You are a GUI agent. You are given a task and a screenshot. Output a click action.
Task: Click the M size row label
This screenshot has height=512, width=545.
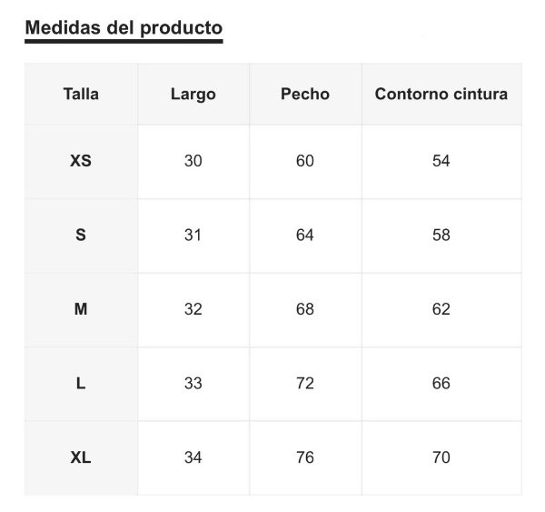[x=81, y=310]
